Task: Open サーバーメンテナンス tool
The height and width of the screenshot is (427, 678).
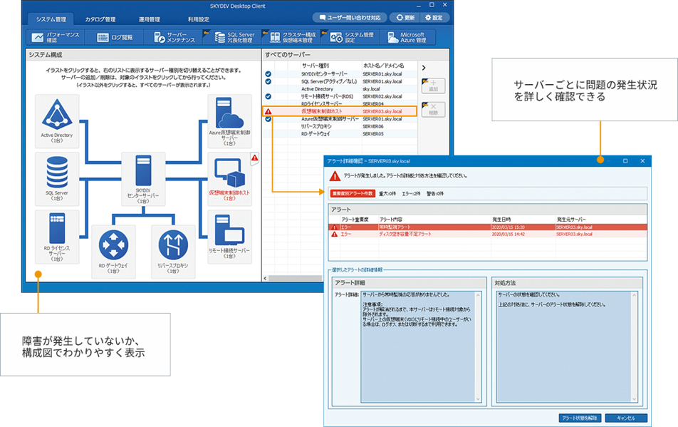Action: coord(174,37)
